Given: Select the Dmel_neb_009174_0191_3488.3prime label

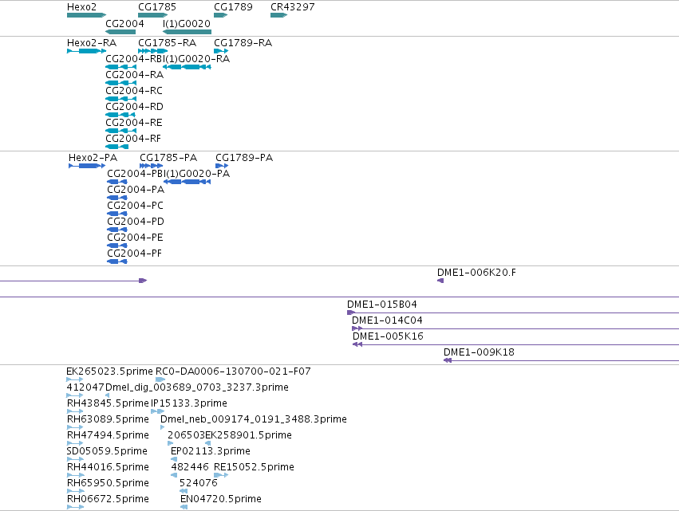Looking at the screenshot, I should point(254,419).
